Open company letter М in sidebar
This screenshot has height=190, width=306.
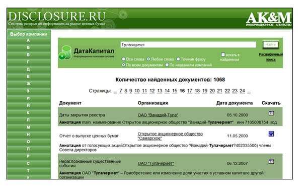point(29,127)
